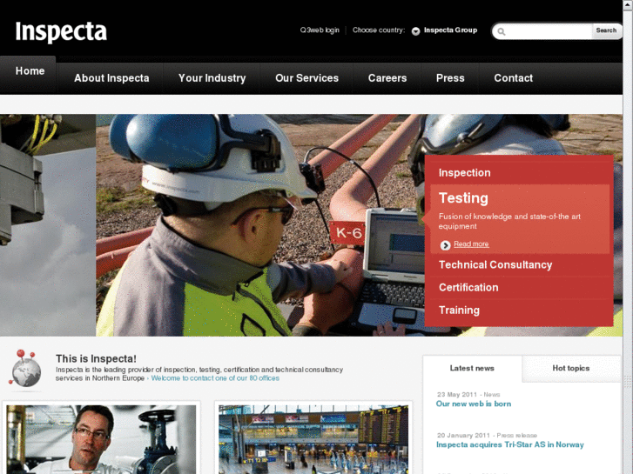
Task: Open the man with glasses thumbnail
Action: click(x=101, y=439)
